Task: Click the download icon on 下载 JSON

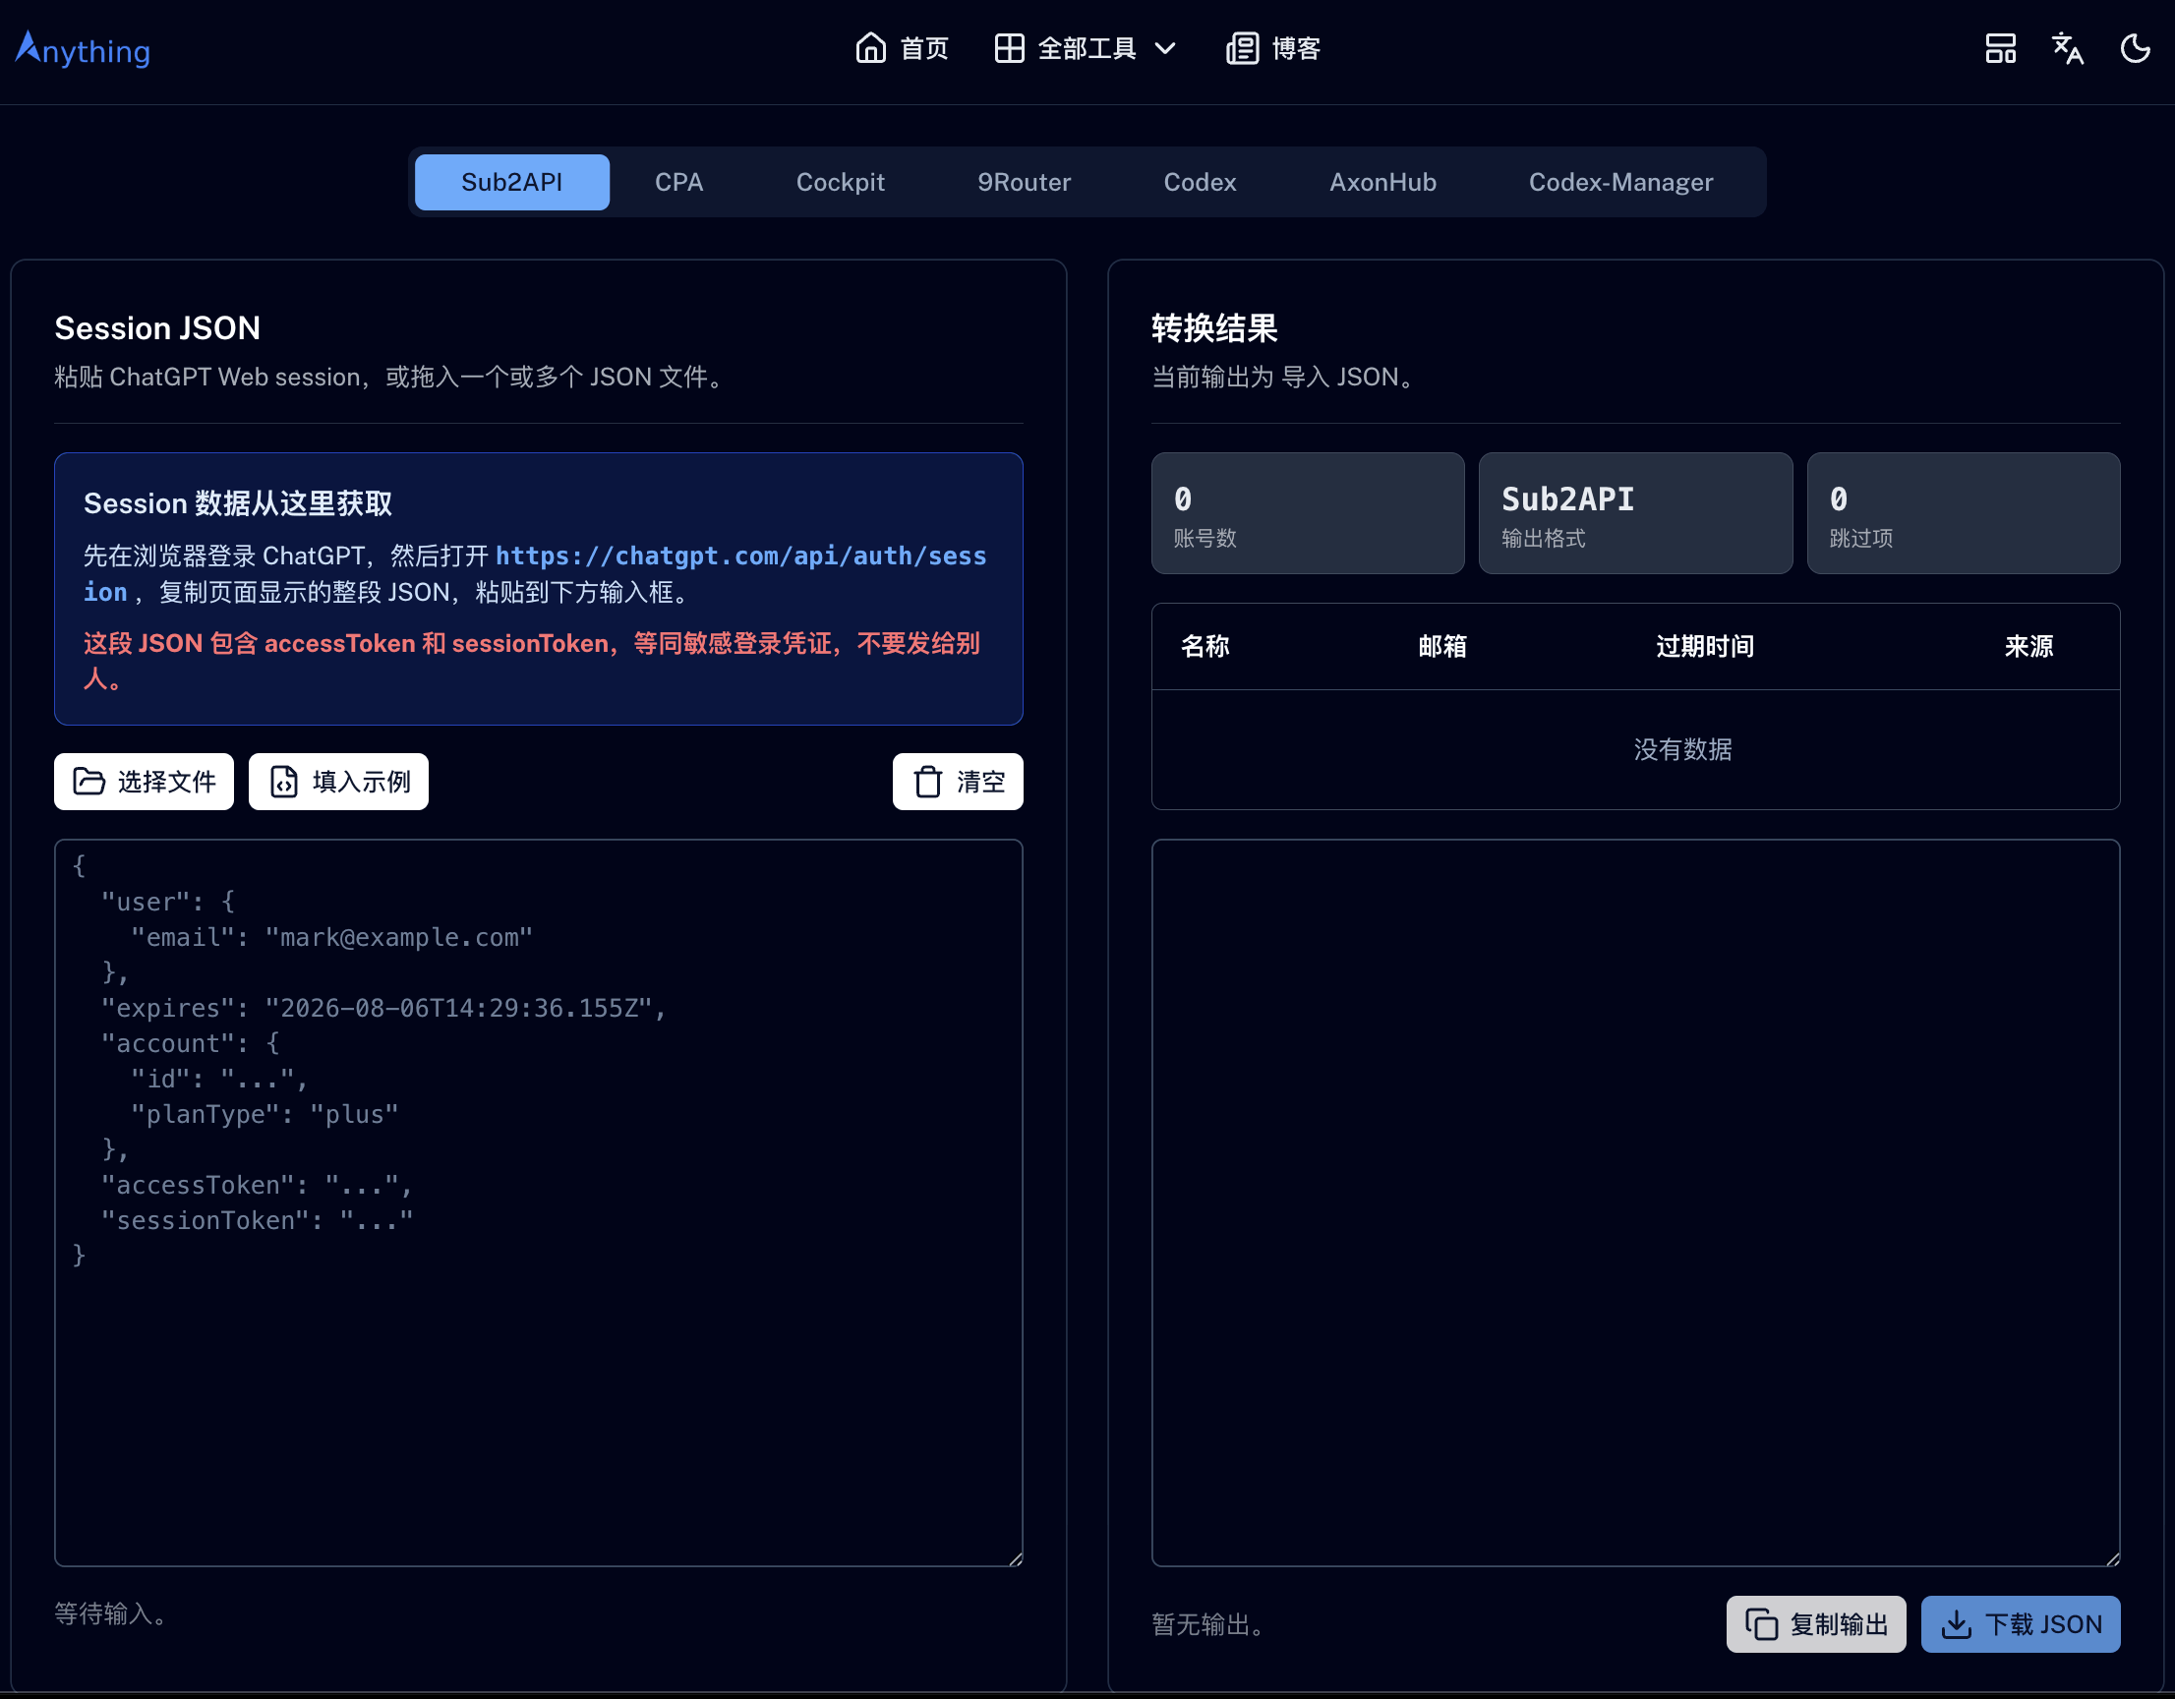Action: pos(1956,1624)
